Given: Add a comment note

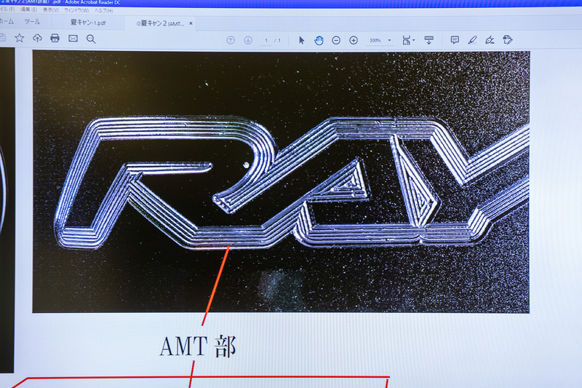Looking at the screenshot, I should pos(455,40).
